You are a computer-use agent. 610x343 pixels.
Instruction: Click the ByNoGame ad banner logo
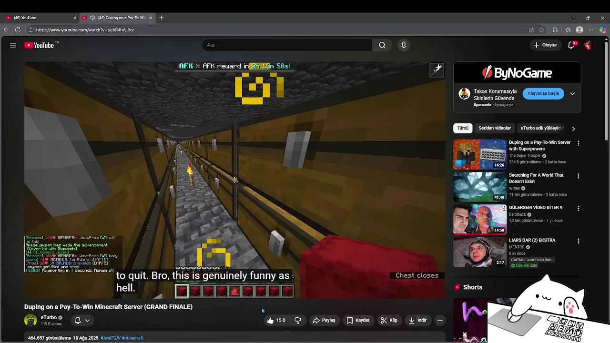click(517, 73)
